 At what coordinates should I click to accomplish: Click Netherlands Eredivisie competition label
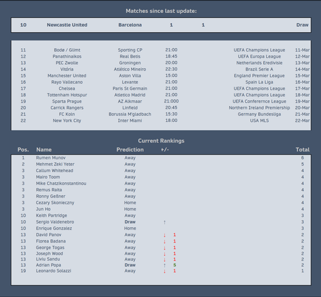(x=259, y=63)
